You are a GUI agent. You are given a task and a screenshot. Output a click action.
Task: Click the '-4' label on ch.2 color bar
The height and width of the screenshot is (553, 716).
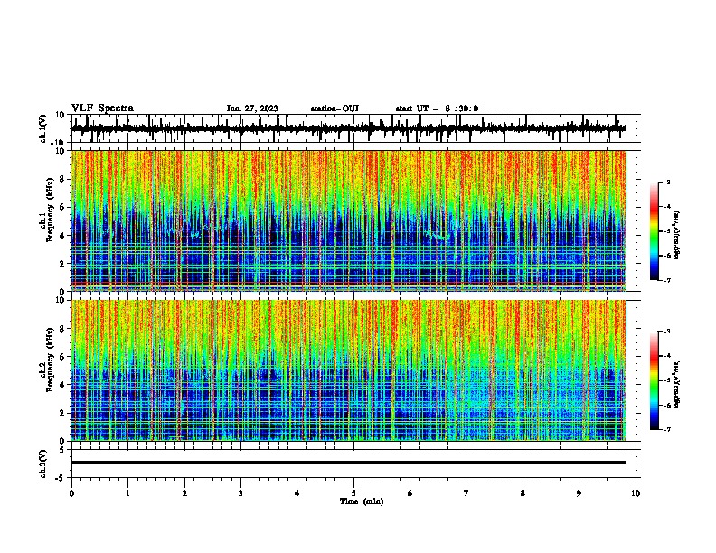click(x=666, y=356)
